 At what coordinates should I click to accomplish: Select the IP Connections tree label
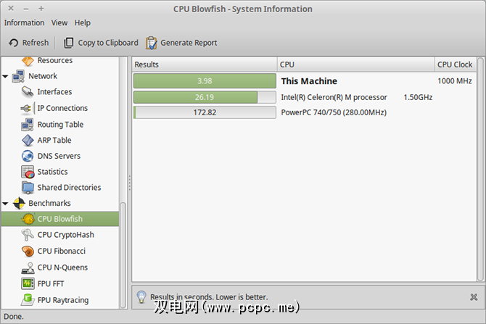pyautogui.click(x=62, y=108)
